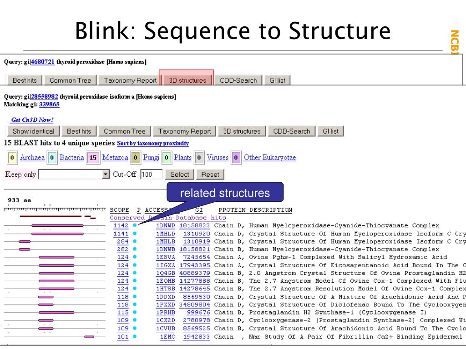
Task: Click the Conserved Domain Database hits link
Action: [167, 218]
